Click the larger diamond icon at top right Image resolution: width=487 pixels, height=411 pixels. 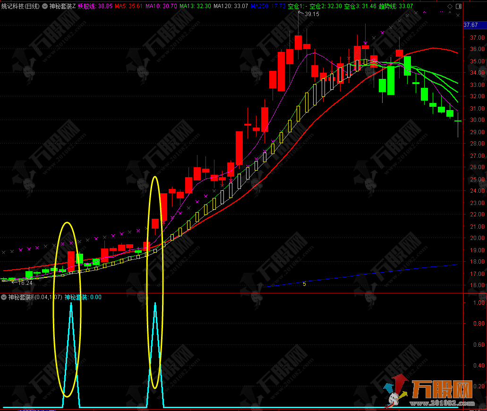458,6
